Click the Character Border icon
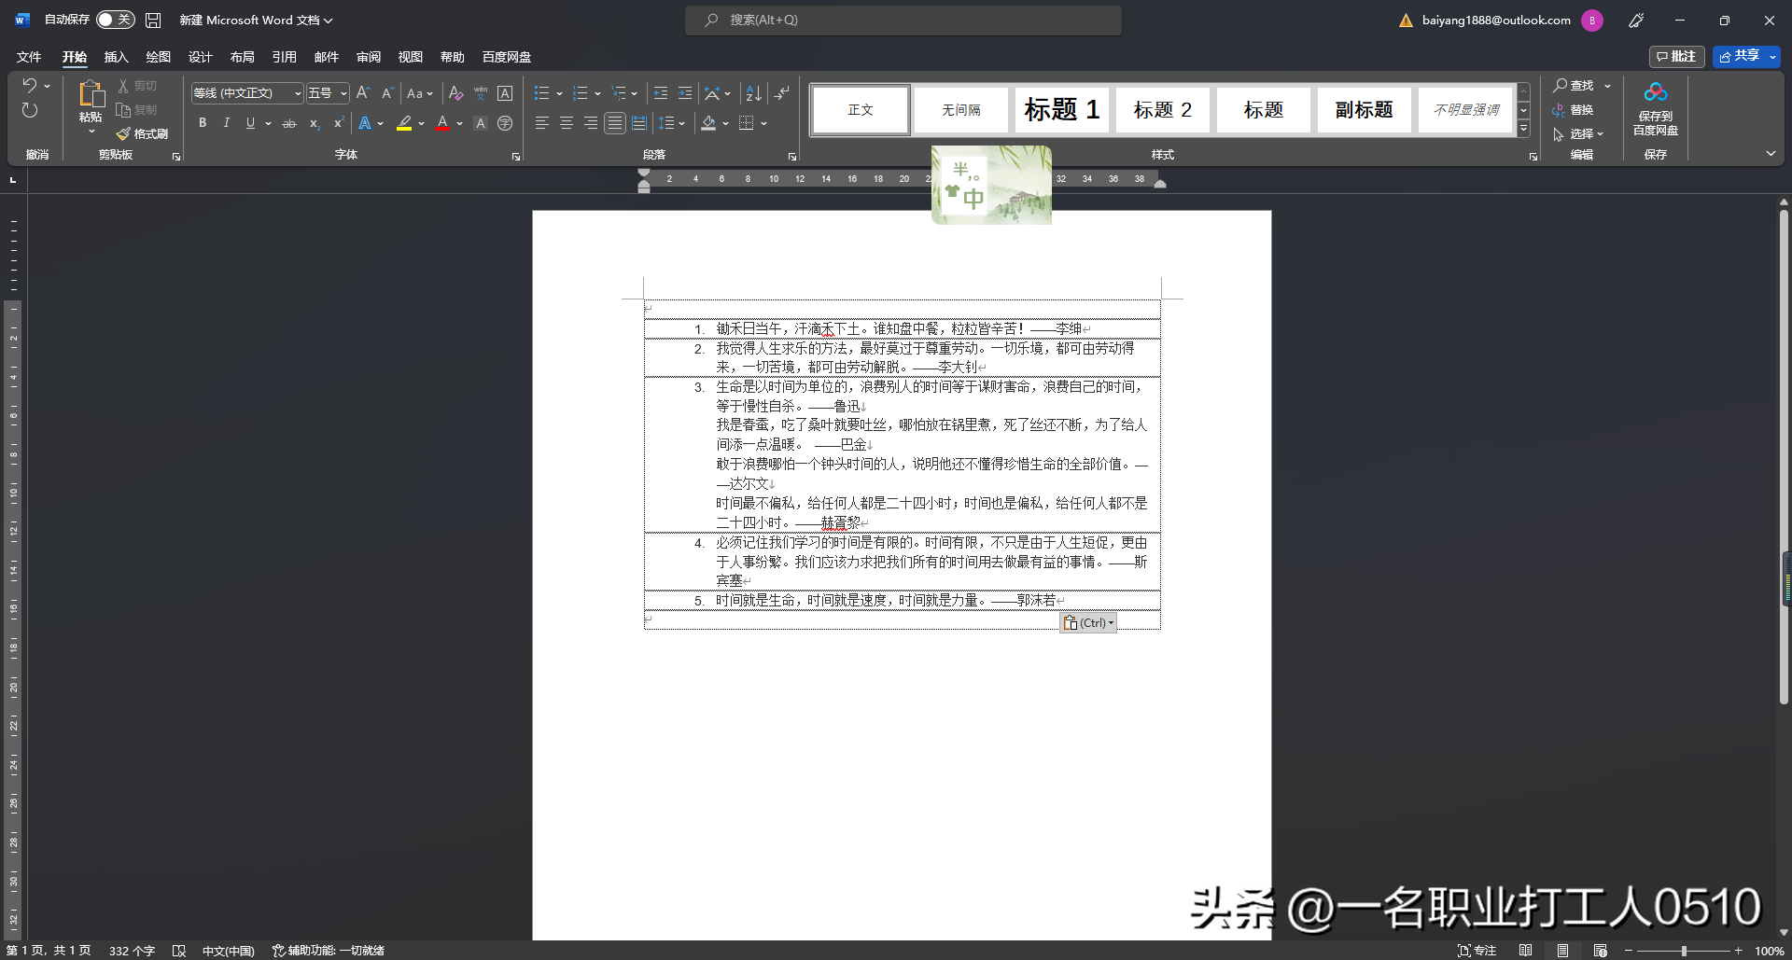The image size is (1792, 960). (x=505, y=93)
